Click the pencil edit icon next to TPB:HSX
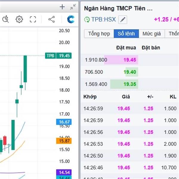Image resolution: width=179 pixels, height=179 pixels. [x=123, y=19]
